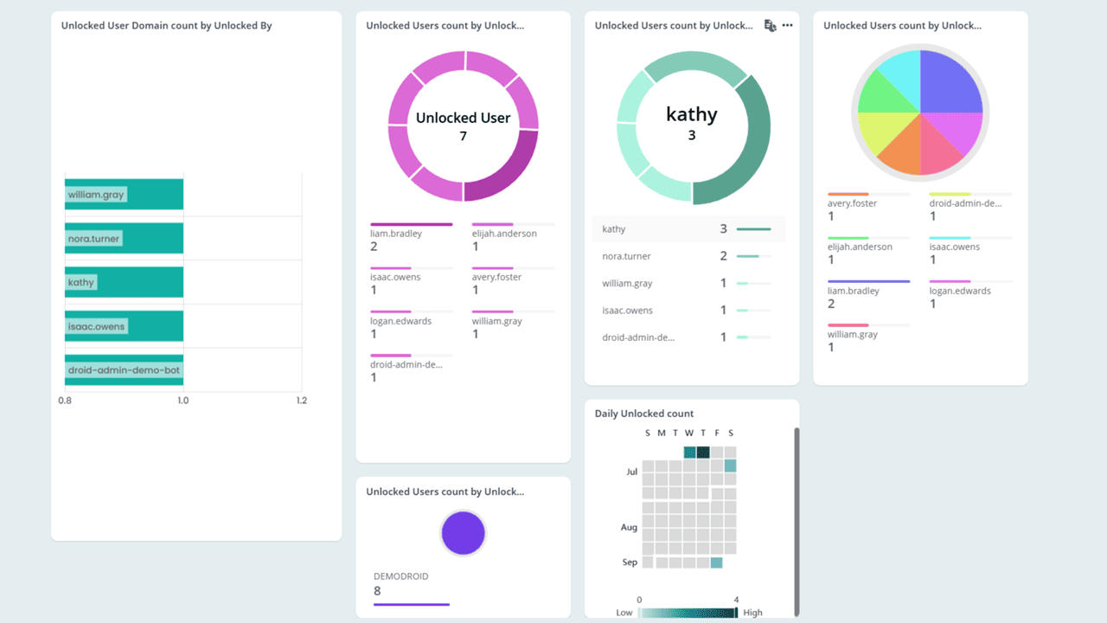The width and height of the screenshot is (1107, 623).
Task: Toggle avery.foster legend in pie chart widget
Action: tap(852, 204)
